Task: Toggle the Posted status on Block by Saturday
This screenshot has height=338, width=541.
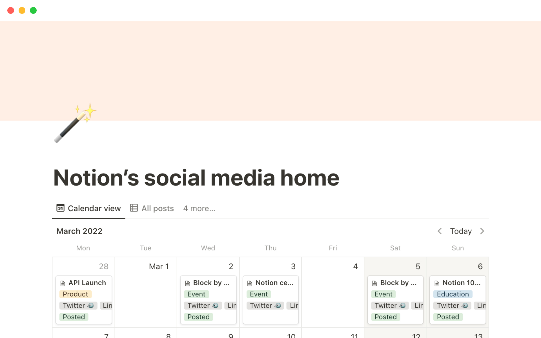Action: point(385,317)
